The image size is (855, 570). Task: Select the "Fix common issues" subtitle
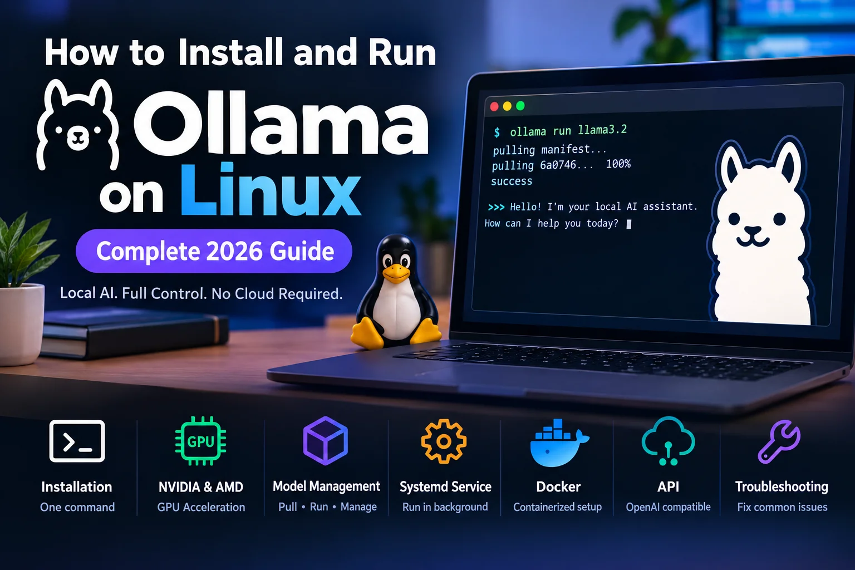782,507
